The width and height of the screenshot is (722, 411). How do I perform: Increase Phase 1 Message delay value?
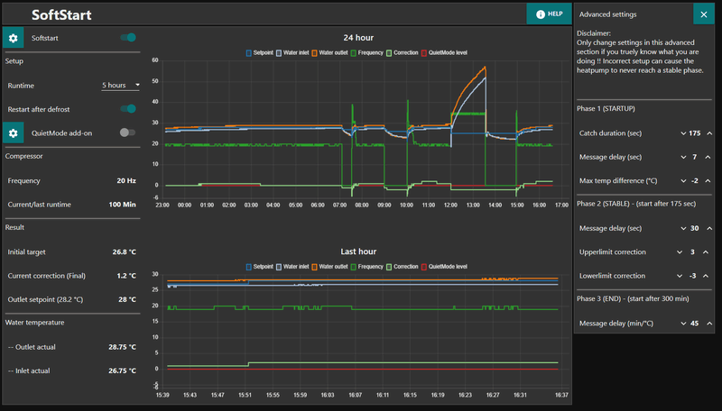point(708,157)
